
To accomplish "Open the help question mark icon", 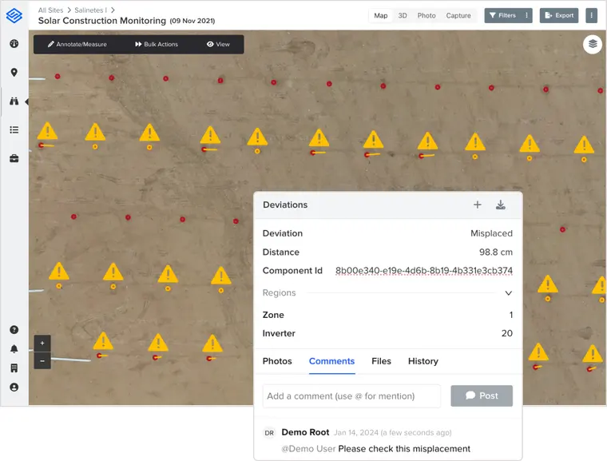I will pyautogui.click(x=14, y=330).
